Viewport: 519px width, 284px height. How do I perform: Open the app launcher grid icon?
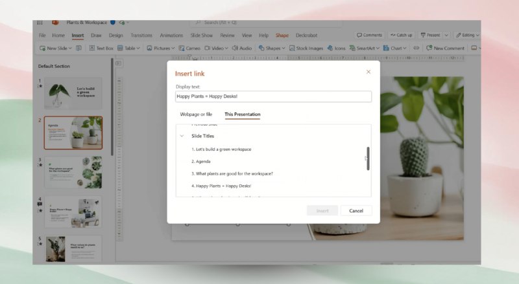tap(40, 23)
